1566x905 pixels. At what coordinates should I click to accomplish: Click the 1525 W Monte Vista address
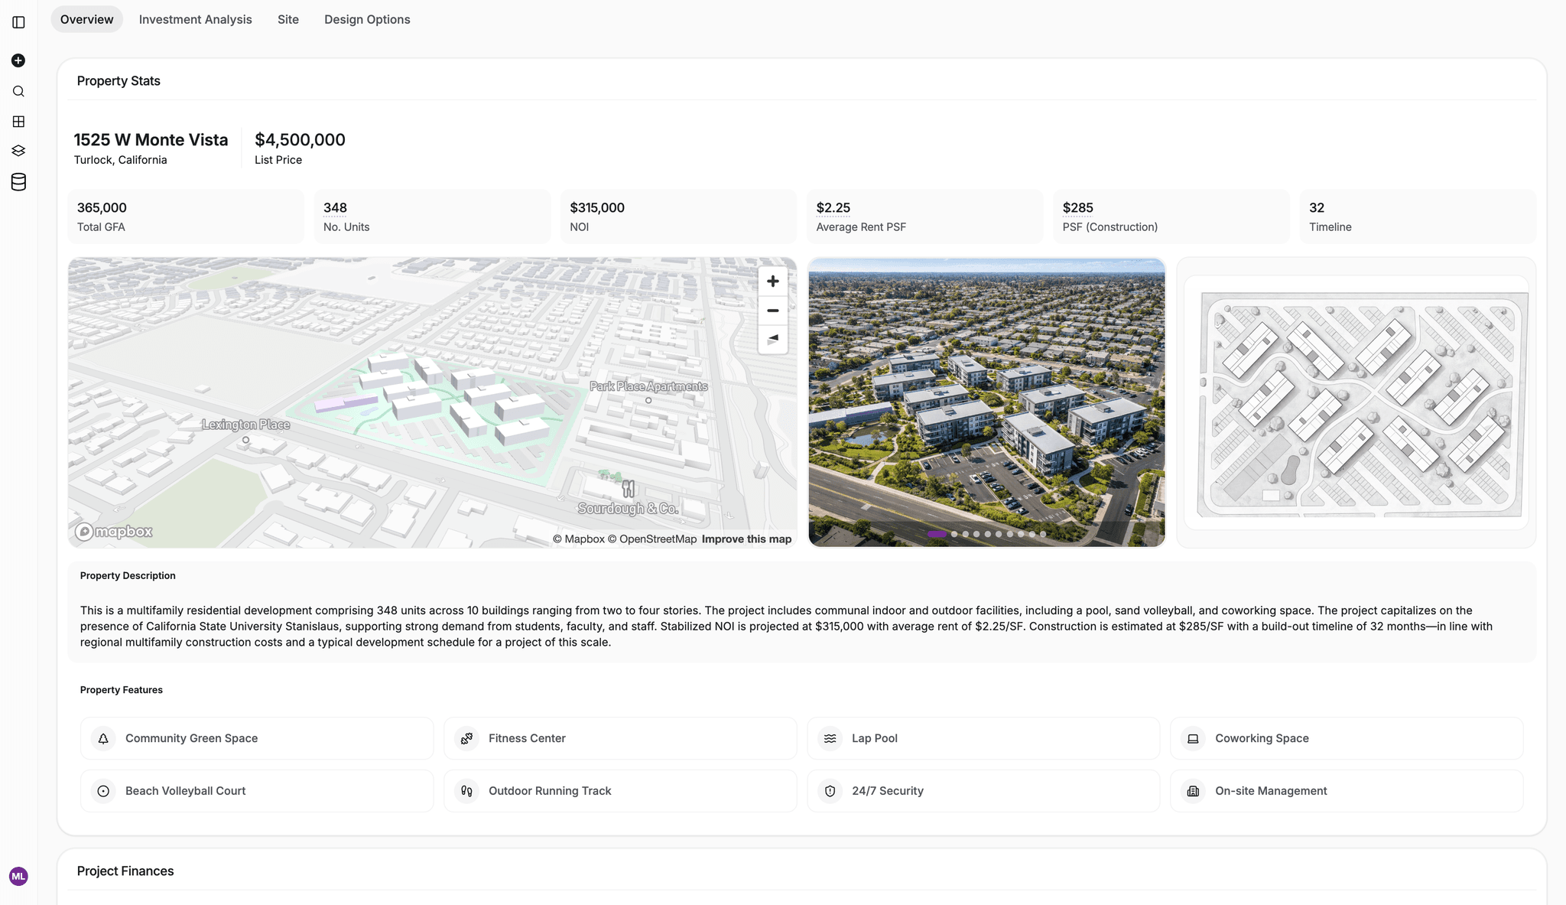(x=151, y=140)
